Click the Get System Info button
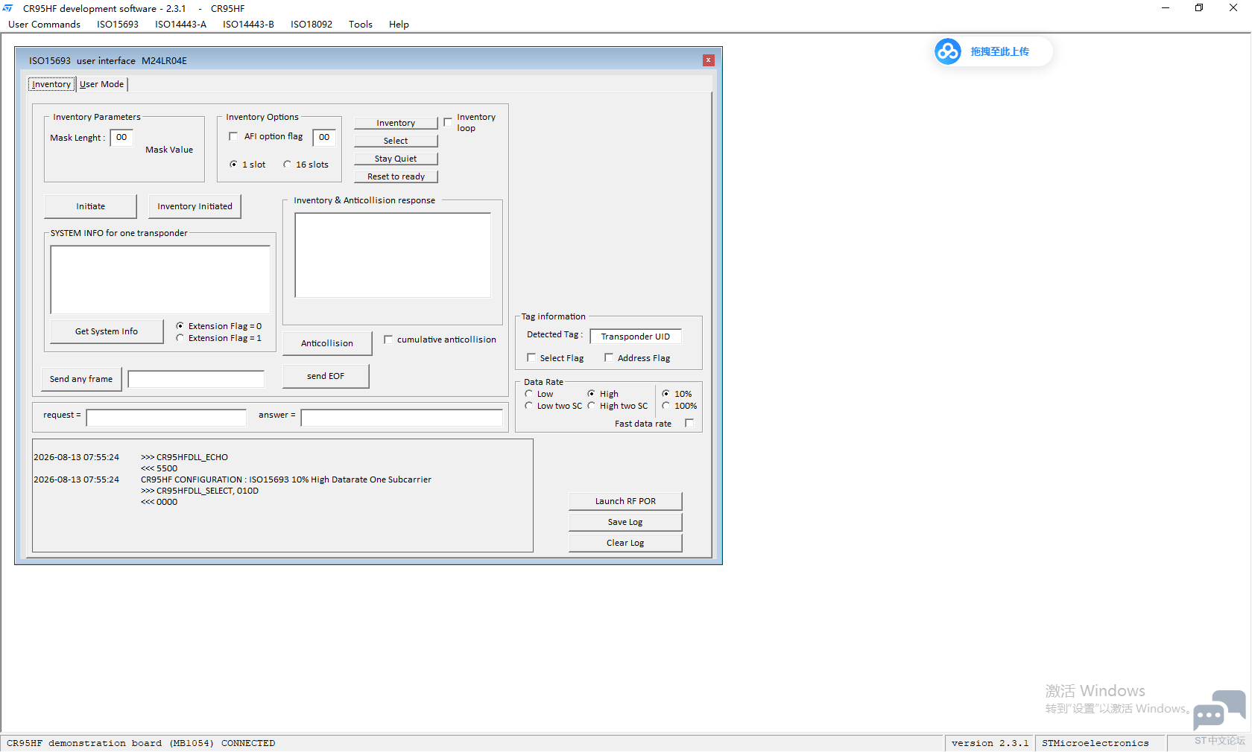The image size is (1252, 752). coord(107,331)
